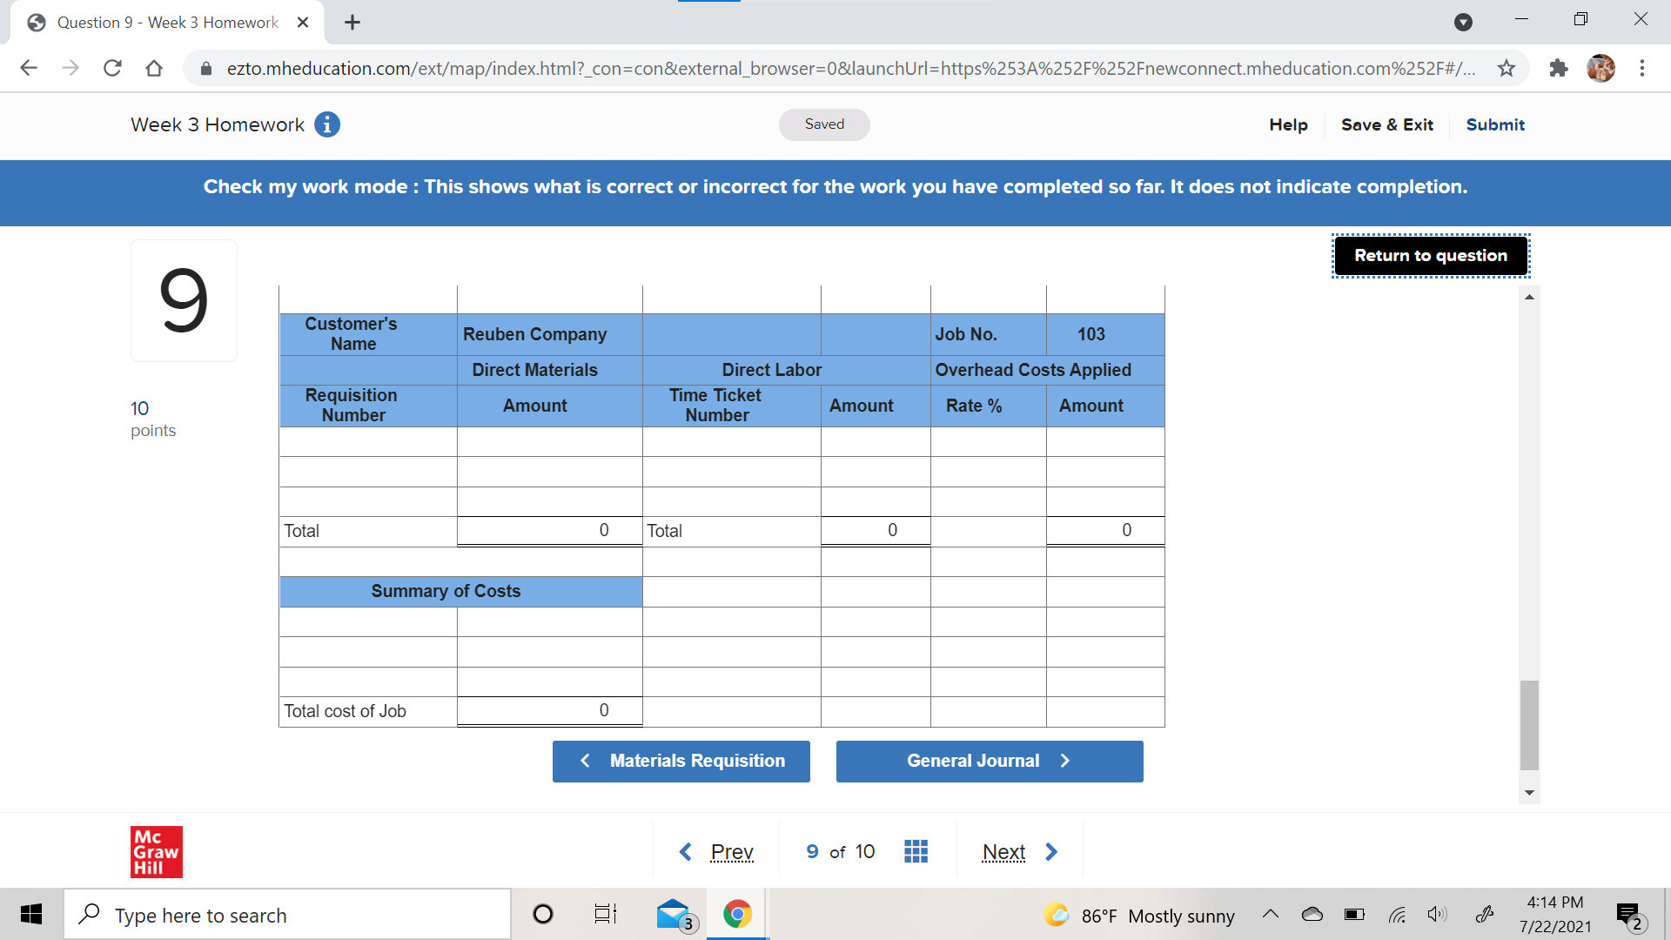Open Windows Task View
The image size is (1671, 940).
point(605,914)
